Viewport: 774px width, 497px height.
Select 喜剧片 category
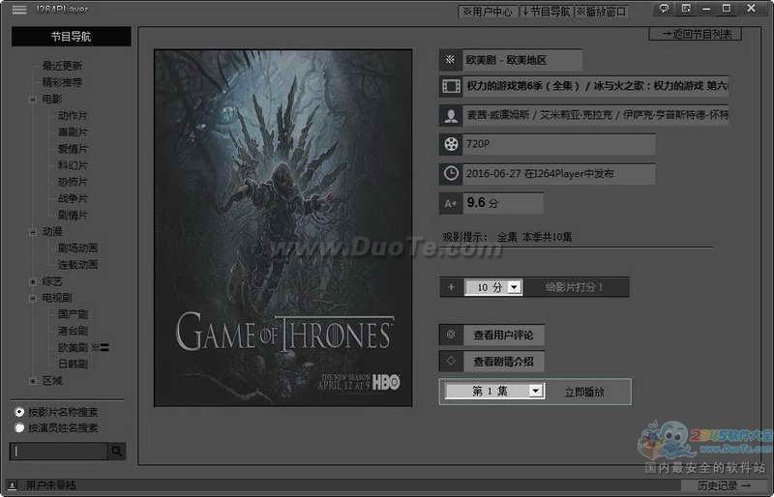73,132
